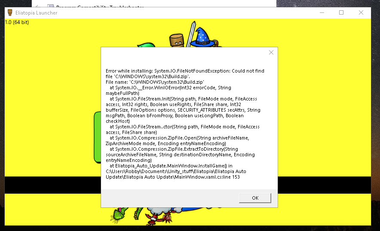Click the 'Eliatopia_Auto_Update.MainWindow.InstallGame()' line

171,166
